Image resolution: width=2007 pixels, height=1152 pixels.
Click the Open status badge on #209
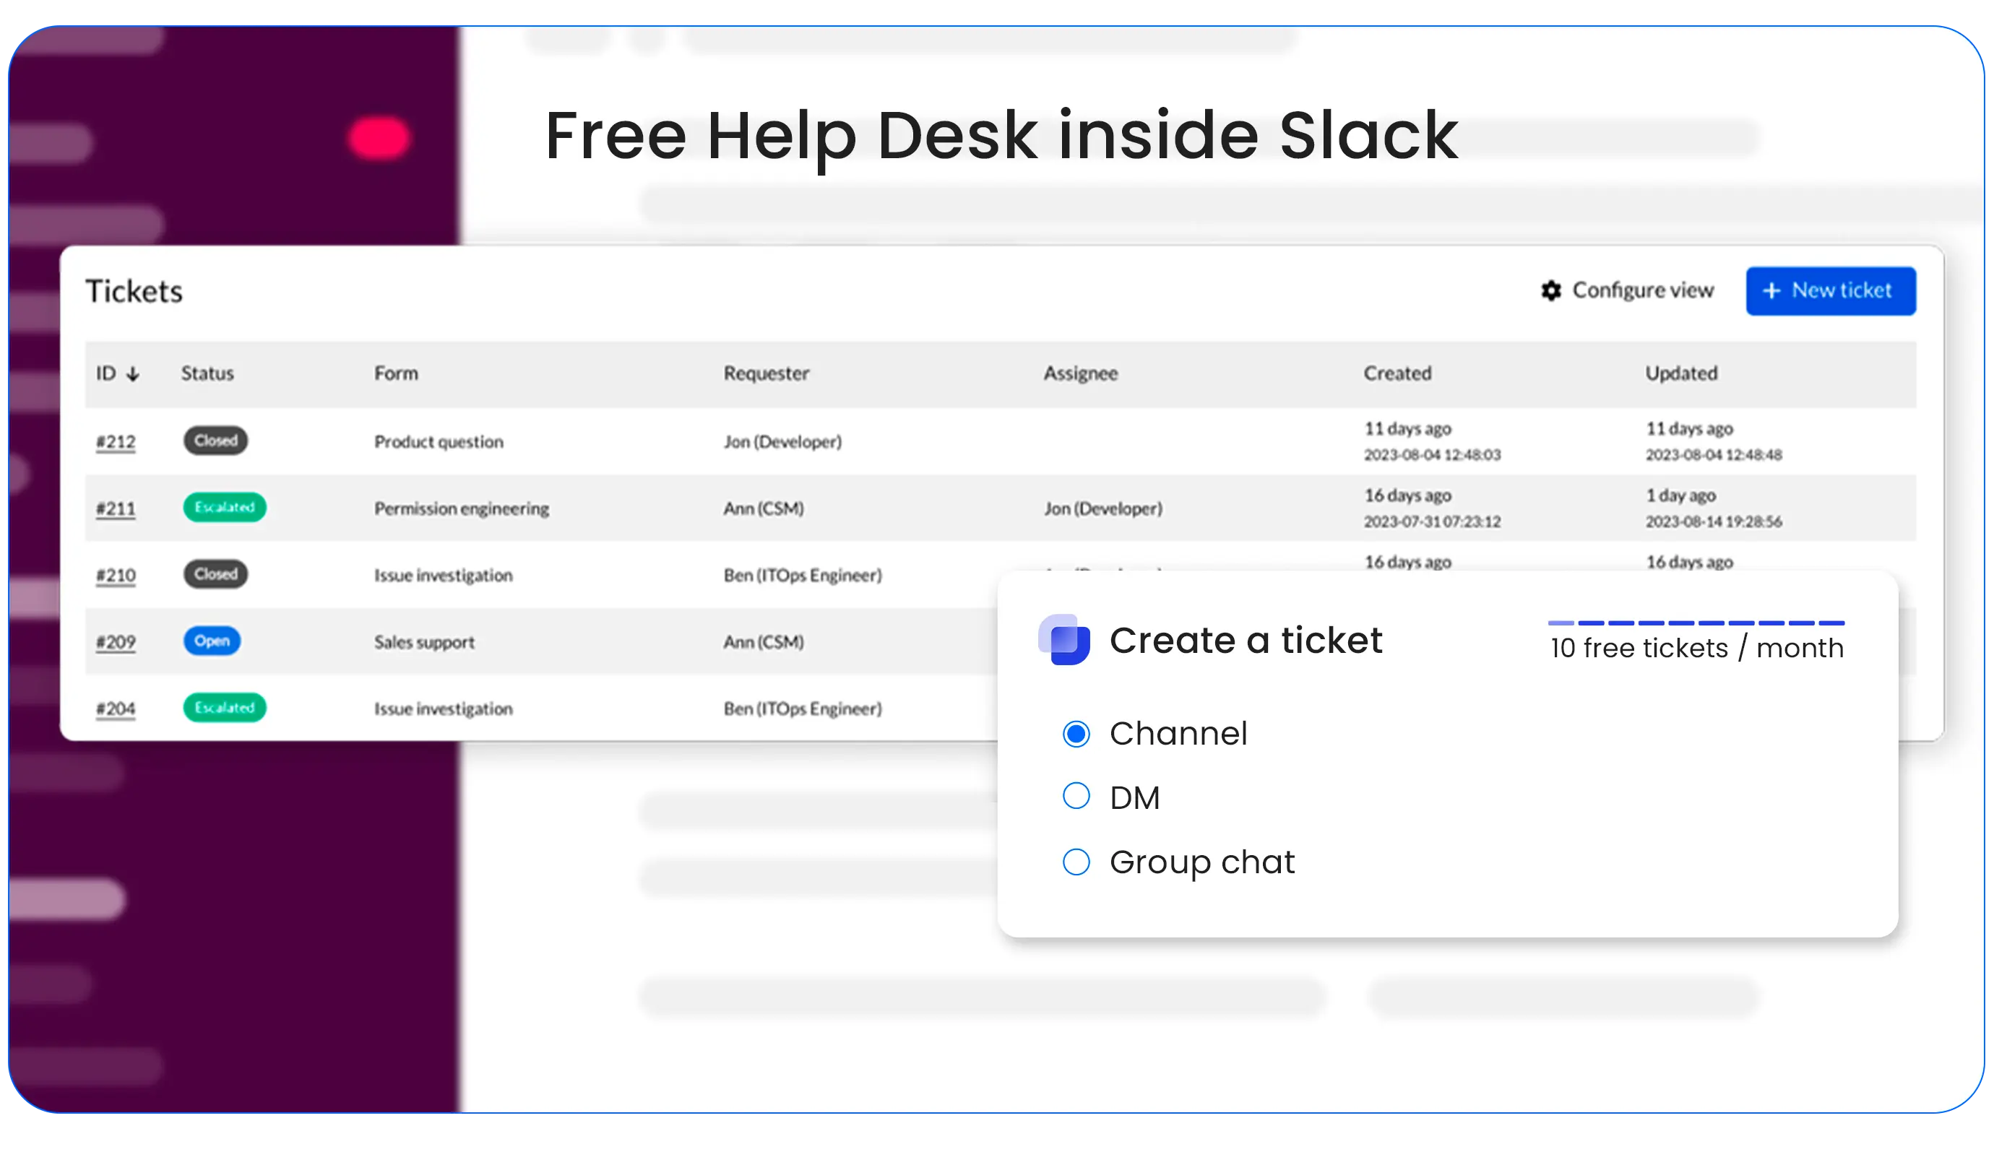click(x=212, y=641)
